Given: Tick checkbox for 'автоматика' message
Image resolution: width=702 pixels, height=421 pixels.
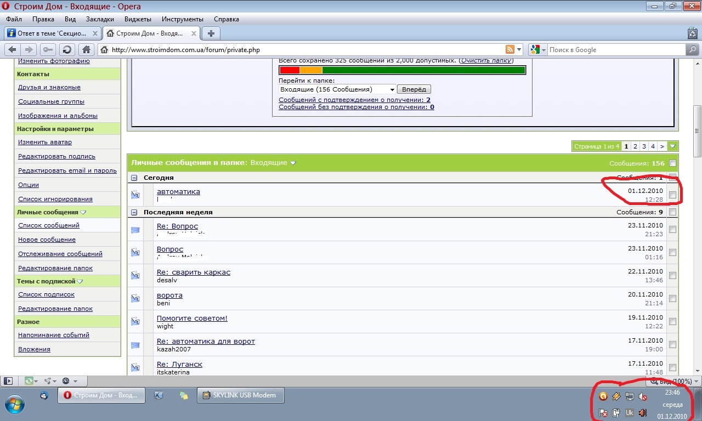Looking at the screenshot, I should point(673,195).
